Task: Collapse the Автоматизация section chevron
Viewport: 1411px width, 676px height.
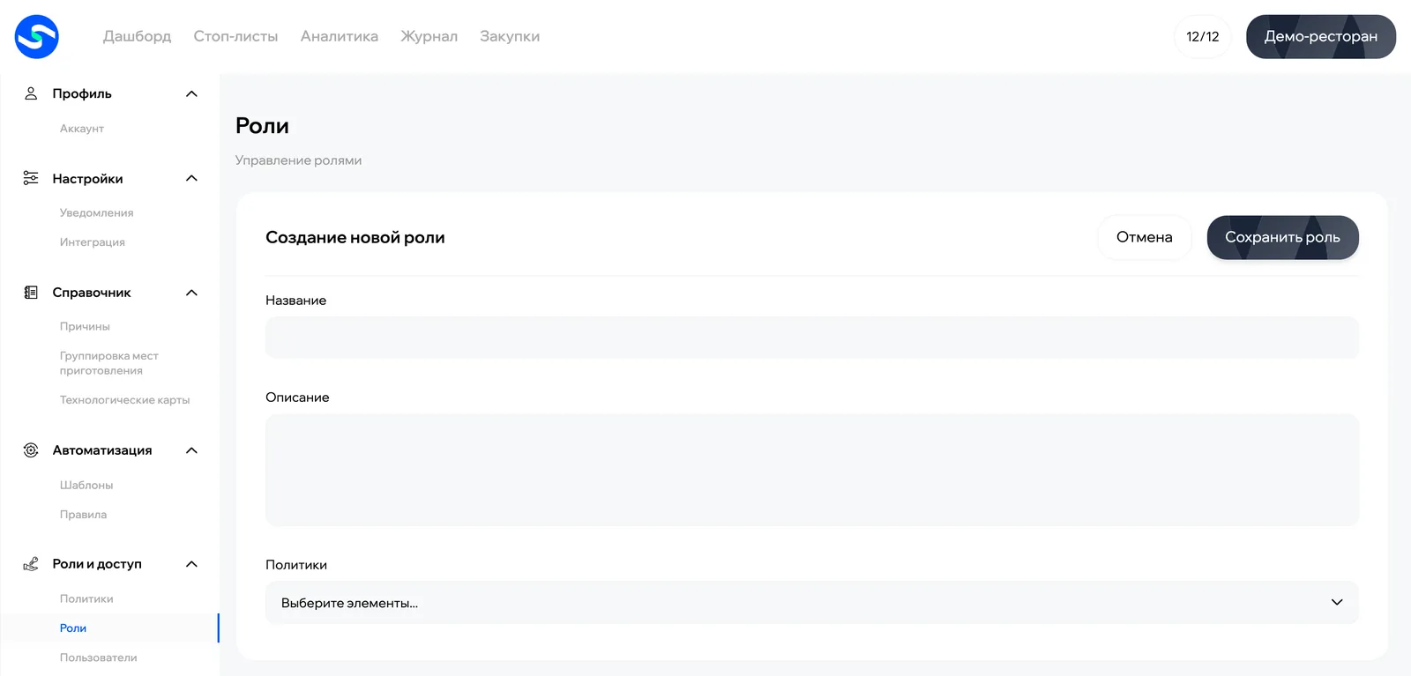Action: (x=191, y=450)
